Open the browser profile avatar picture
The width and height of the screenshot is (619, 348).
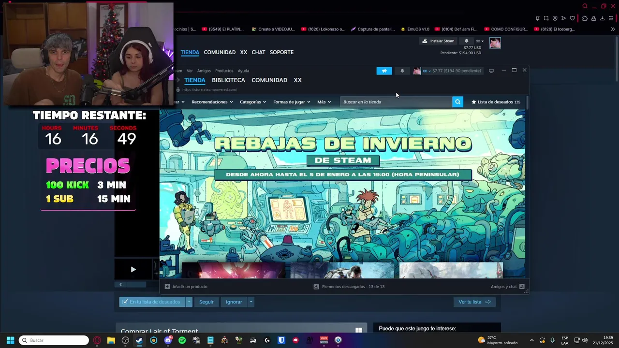click(495, 43)
